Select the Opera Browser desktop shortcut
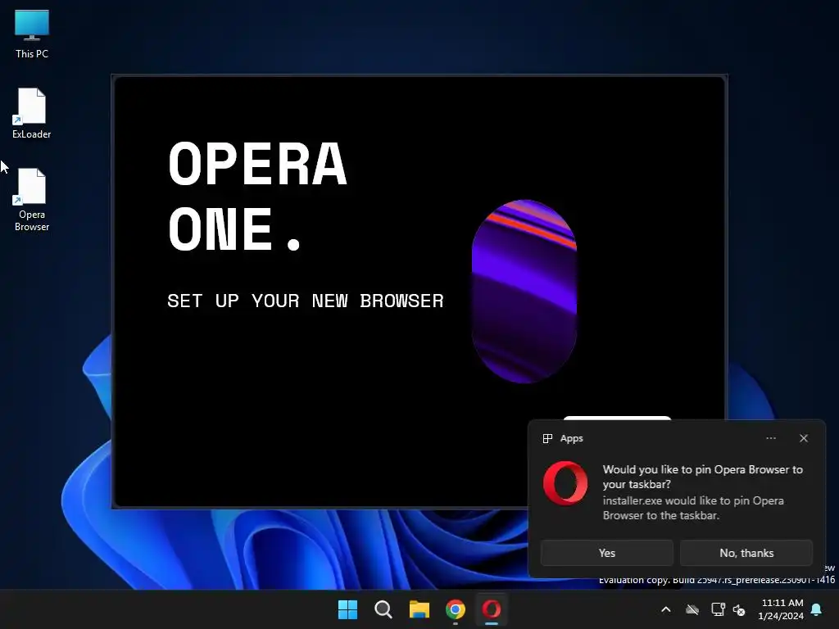 [x=32, y=200]
